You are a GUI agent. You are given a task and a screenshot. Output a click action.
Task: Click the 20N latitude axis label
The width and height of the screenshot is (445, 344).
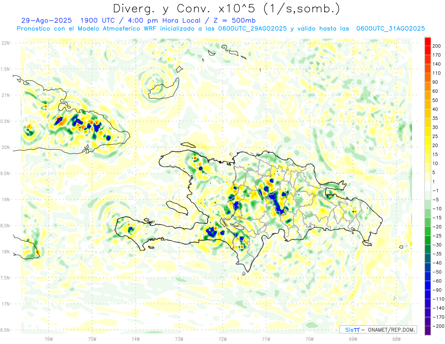pyautogui.click(x=6, y=147)
